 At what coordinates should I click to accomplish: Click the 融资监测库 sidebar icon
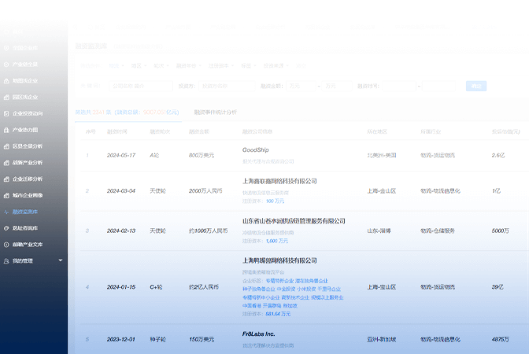click(6, 212)
